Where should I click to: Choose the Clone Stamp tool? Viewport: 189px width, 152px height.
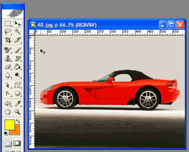click(8, 58)
